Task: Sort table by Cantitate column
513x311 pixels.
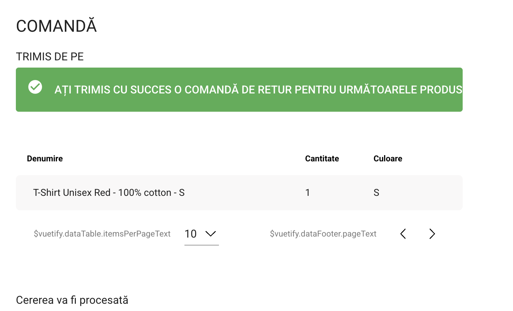Action: [322, 159]
